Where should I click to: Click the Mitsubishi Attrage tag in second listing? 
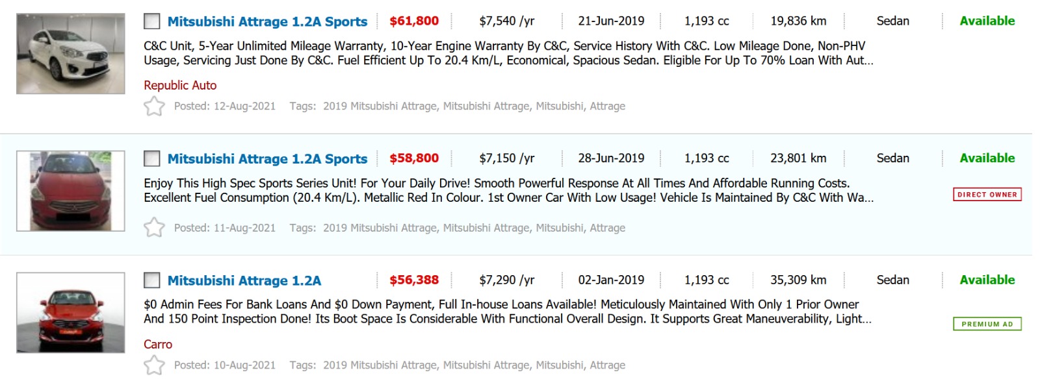point(486,228)
